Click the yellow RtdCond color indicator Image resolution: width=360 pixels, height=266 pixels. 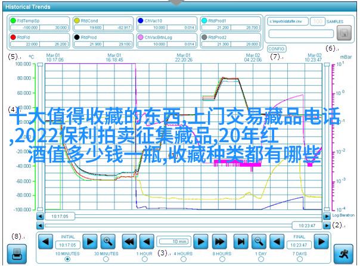[x=77, y=21]
